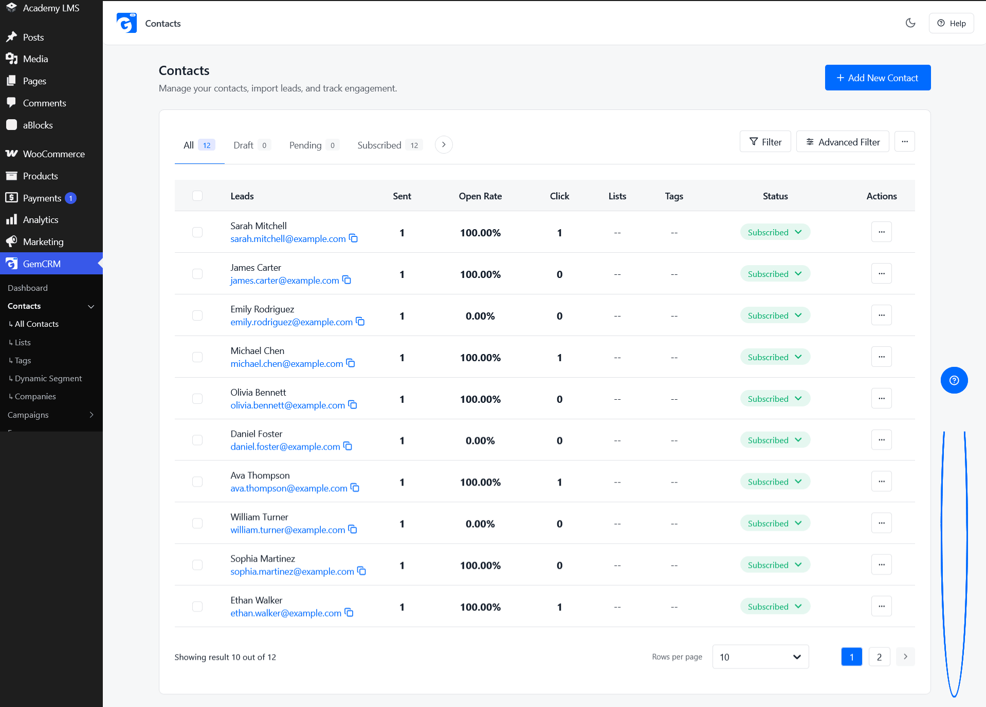Change status dropdown for Michael Chen
The width and height of the screenshot is (986, 707).
[x=775, y=357]
